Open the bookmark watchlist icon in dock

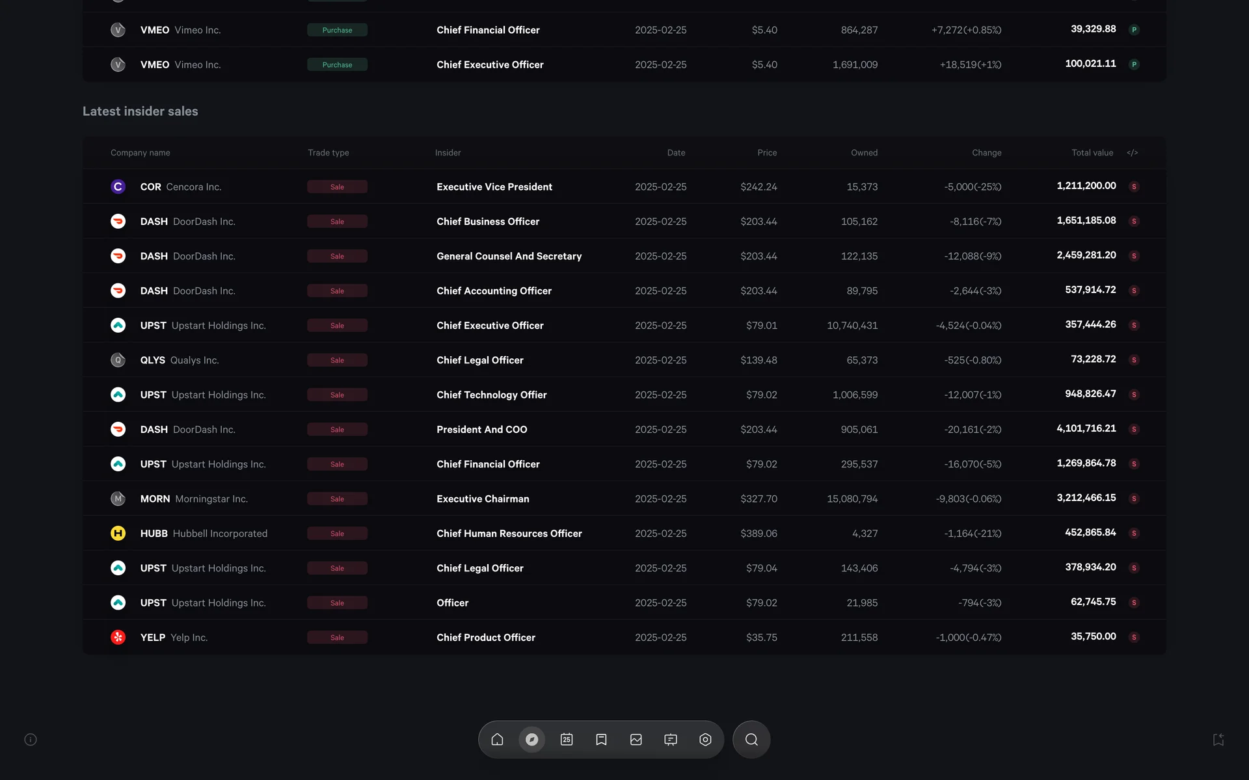tap(601, 739)
